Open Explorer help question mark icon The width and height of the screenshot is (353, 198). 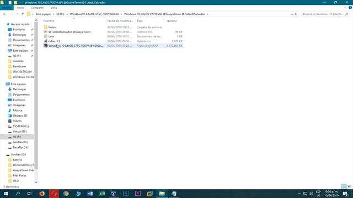point(350,8)
